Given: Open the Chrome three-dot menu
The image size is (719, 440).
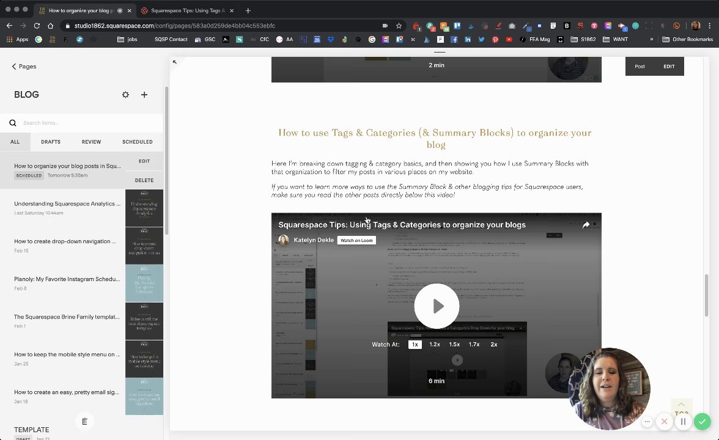Looking at the screenshot, I should point(709,26).
